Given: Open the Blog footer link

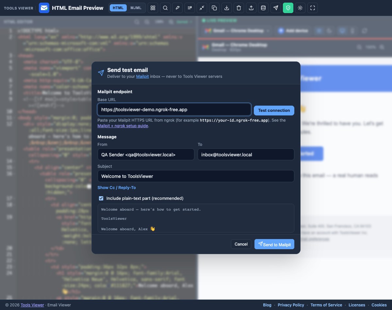Looking at the screenshot, I should tap(267, 305).
